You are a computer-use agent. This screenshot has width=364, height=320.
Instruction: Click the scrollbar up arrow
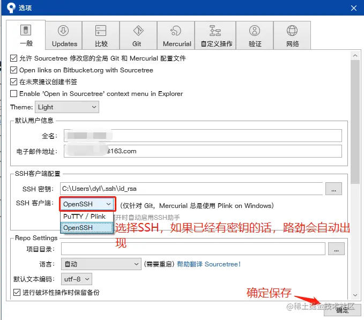tap(355, 56)
